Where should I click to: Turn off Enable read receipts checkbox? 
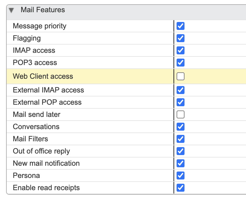coord(181,188)
